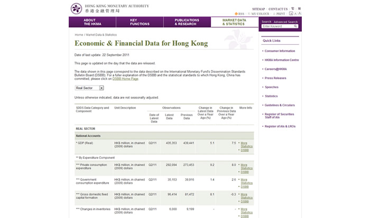
Task: Select the smallest font size icon
Action: (291, 14)
